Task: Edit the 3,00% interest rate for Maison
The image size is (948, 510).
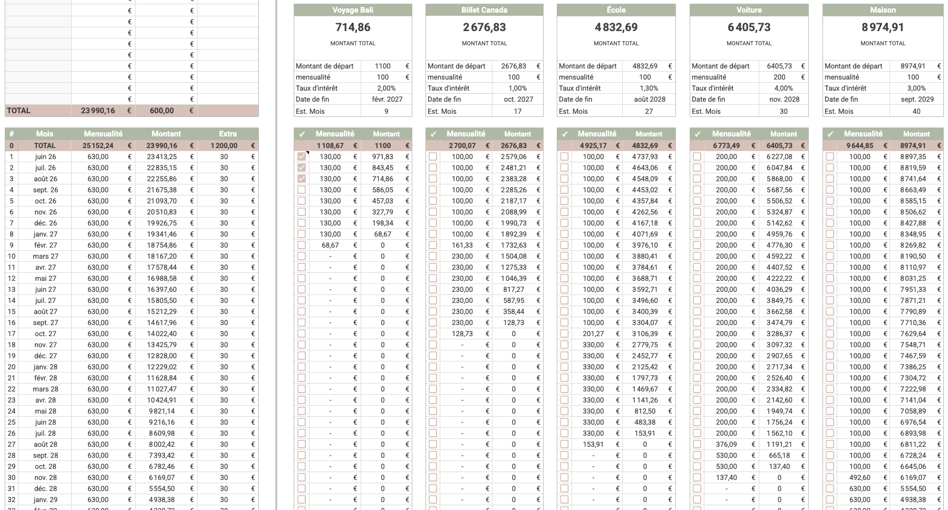Action: point(917,88)
